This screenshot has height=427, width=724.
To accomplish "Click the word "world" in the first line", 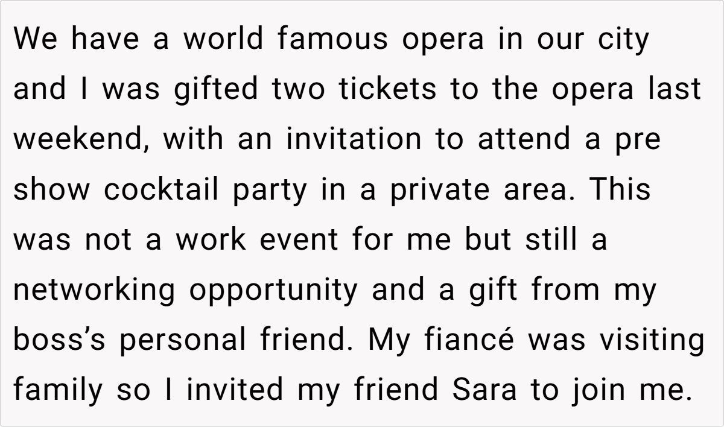I will [223, 39].
